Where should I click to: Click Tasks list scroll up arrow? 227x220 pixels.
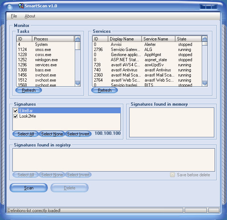(x=78, y=39)
